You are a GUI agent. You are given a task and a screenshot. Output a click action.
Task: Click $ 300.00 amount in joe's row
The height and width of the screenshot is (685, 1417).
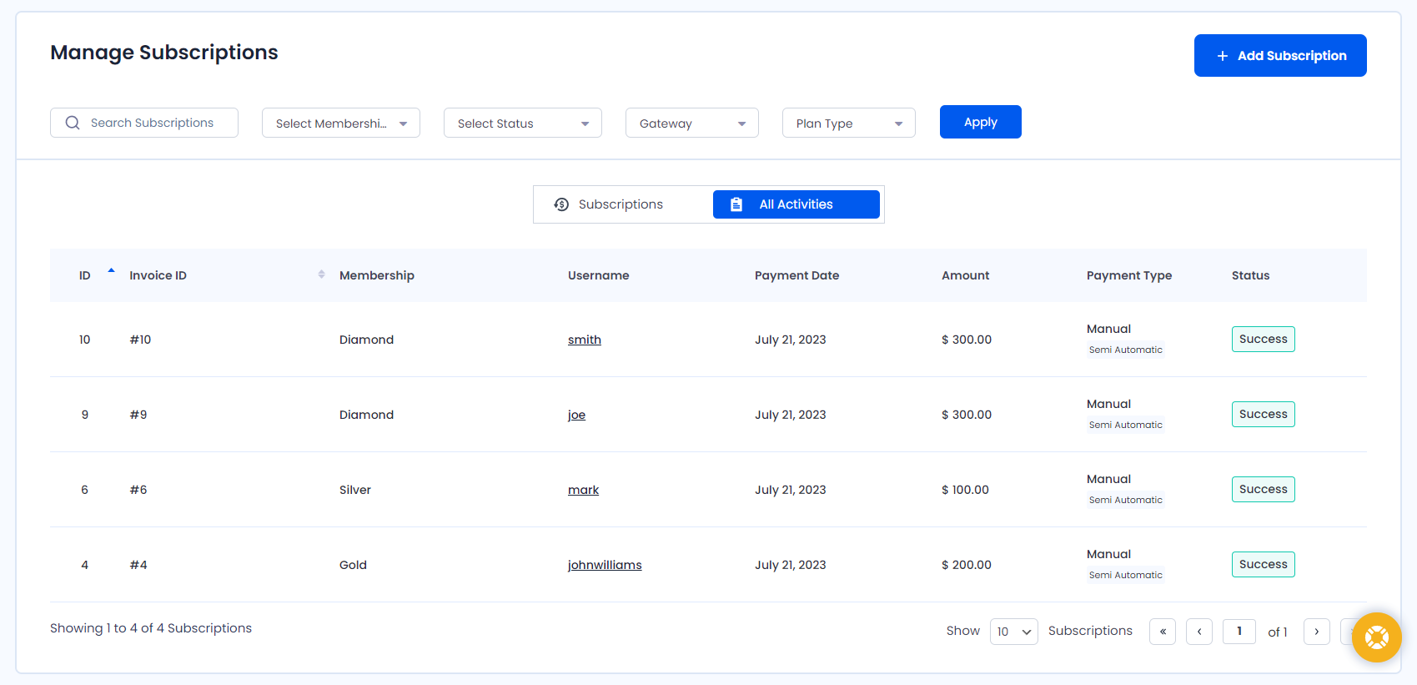pyautogui.click(x=967, y=415)
